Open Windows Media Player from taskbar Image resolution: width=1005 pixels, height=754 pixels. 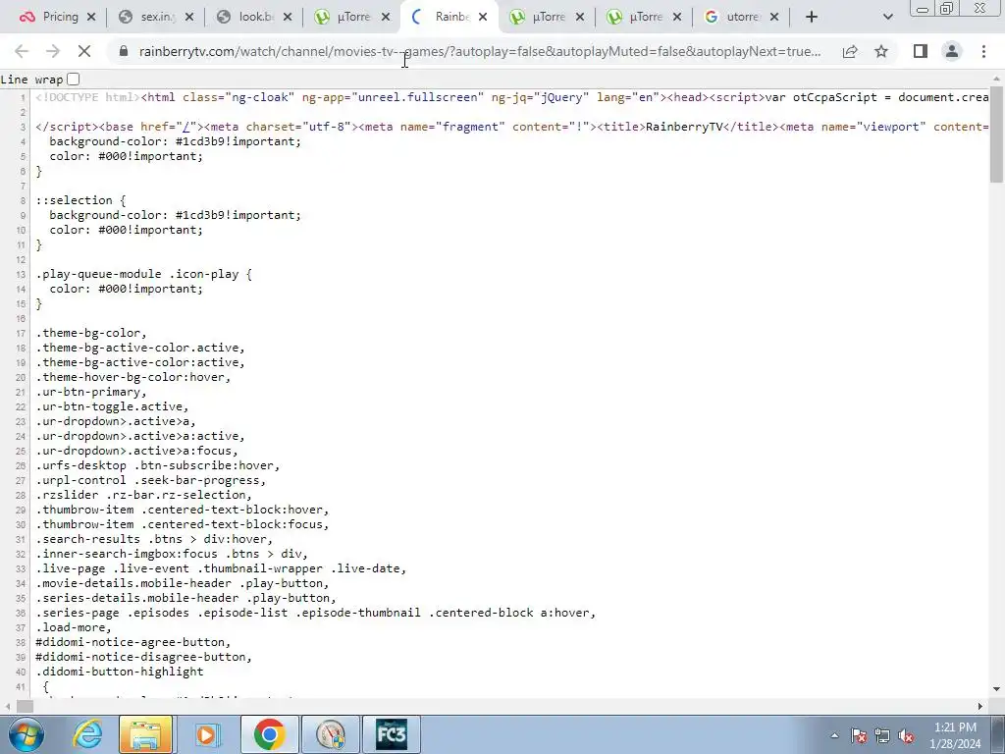pos(206,734)
